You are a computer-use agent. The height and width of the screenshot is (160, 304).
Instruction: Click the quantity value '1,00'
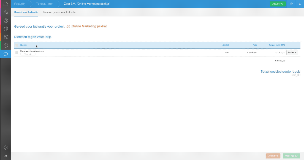point(226,52)
